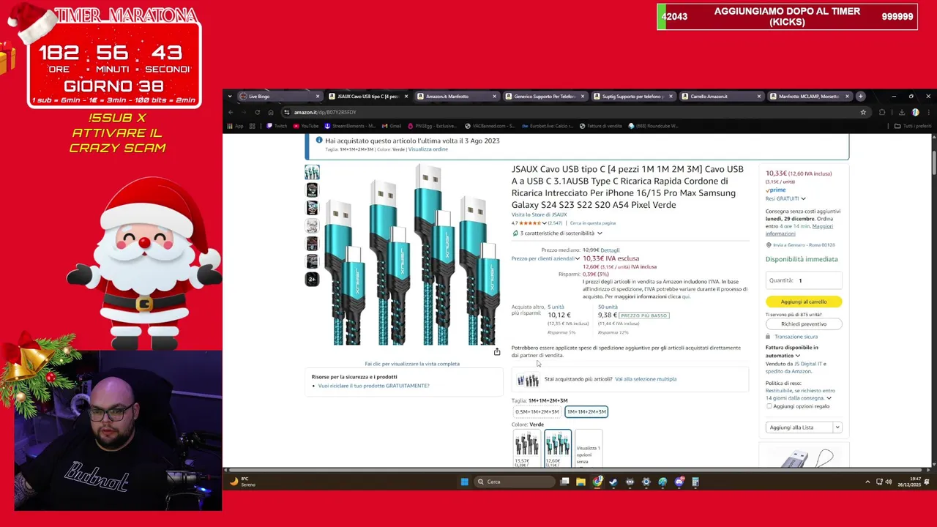This screenshot has width=937, height=527.
Task: Click the browser back arrow
Action: pos(231,112)
